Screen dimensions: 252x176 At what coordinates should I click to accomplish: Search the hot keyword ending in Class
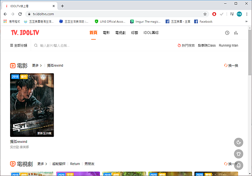(207, 45)
